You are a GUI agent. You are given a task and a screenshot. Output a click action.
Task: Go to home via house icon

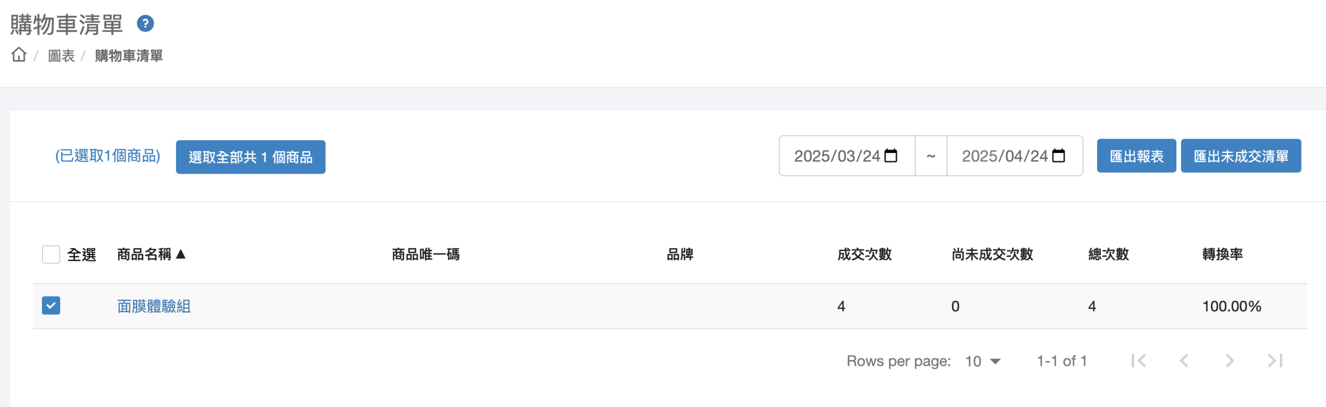point(19,54)
